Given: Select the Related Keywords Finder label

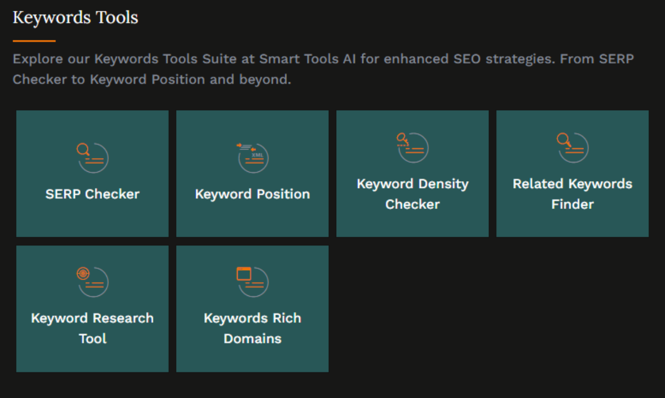Looking at the screenshot, I should [x=572, y=194].
